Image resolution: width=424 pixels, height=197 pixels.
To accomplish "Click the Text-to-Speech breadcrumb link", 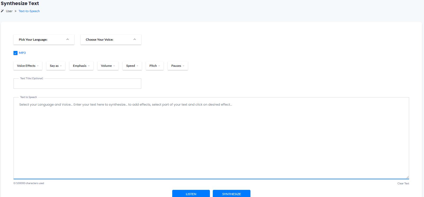I will pyautogui.click(x=29, y=11).
